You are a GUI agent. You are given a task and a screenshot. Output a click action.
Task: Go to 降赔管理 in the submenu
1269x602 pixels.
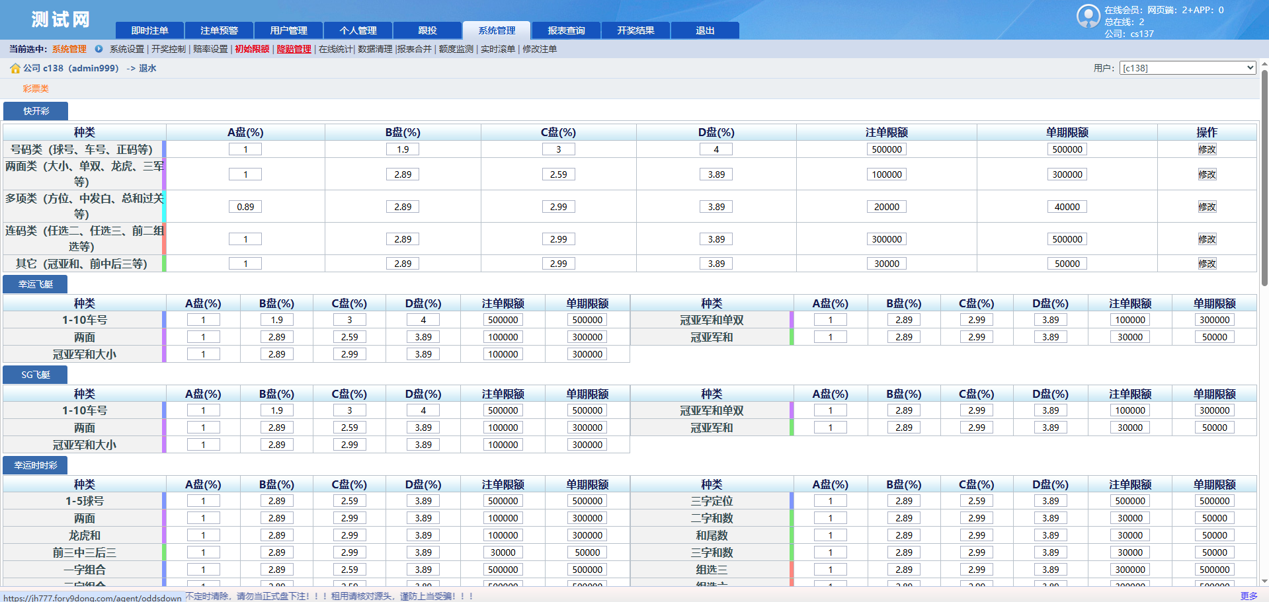pos(294,49)
